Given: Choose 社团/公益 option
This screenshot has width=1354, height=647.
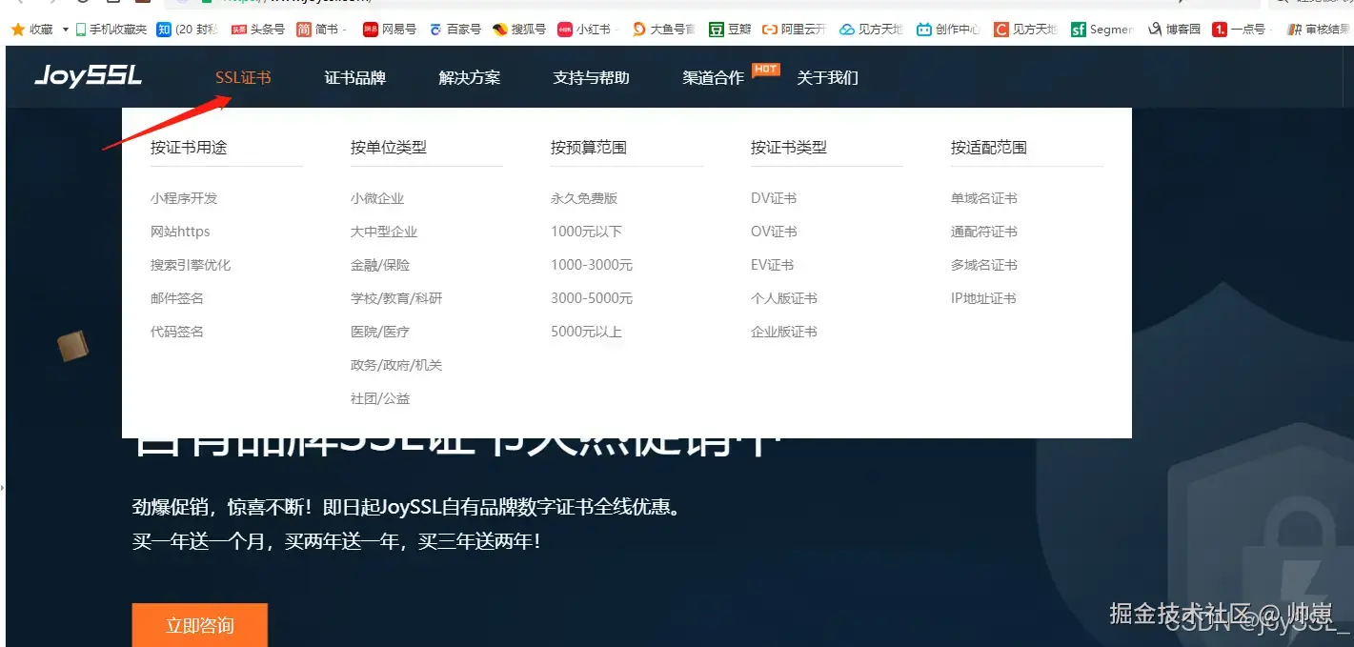Looking at the screenshot, I should click(x=380, y=398).
